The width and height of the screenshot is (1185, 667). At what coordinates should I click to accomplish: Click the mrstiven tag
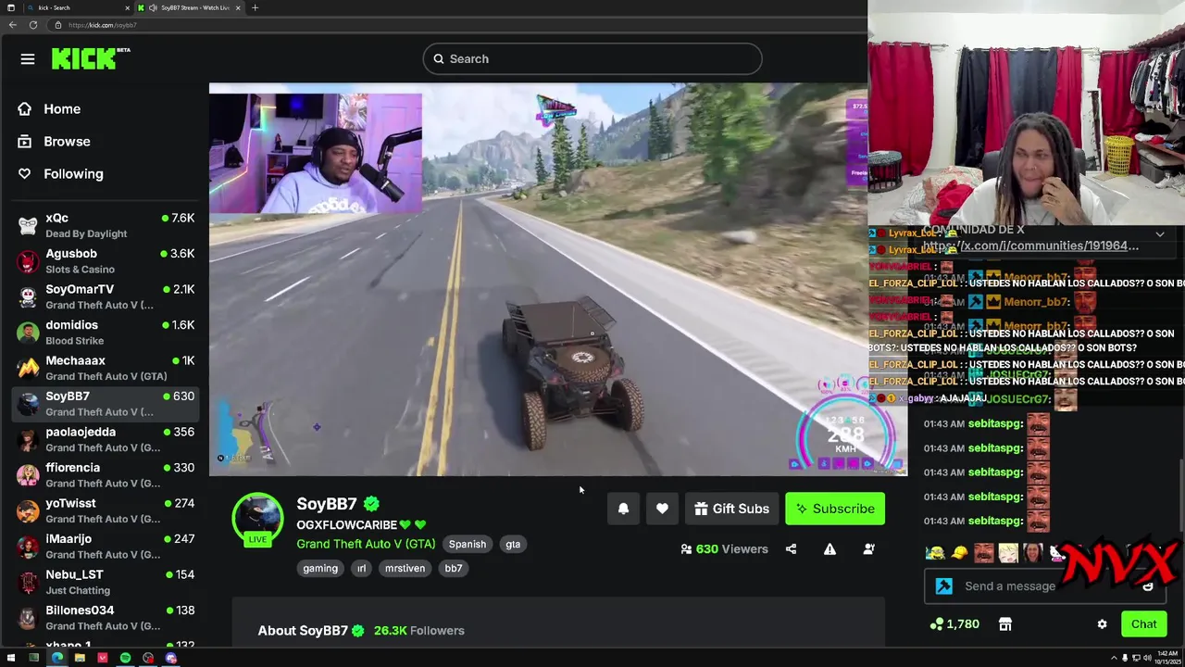tap(405, 569)
